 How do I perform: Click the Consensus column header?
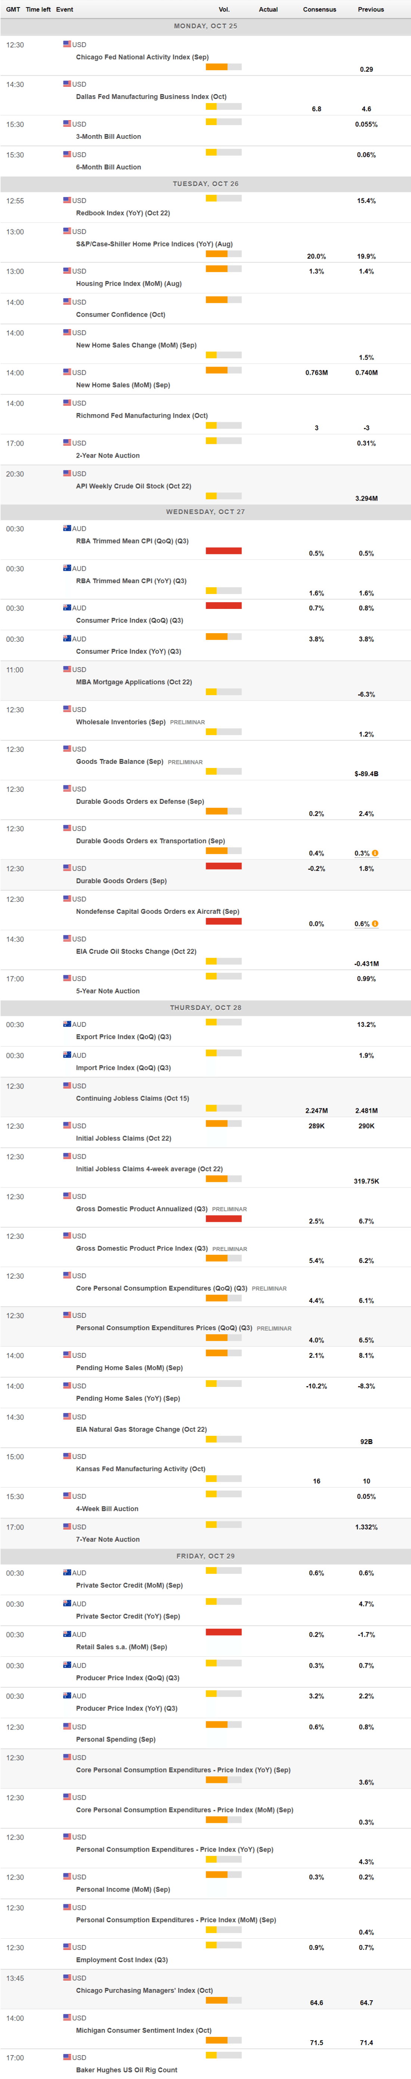point(319,10)
